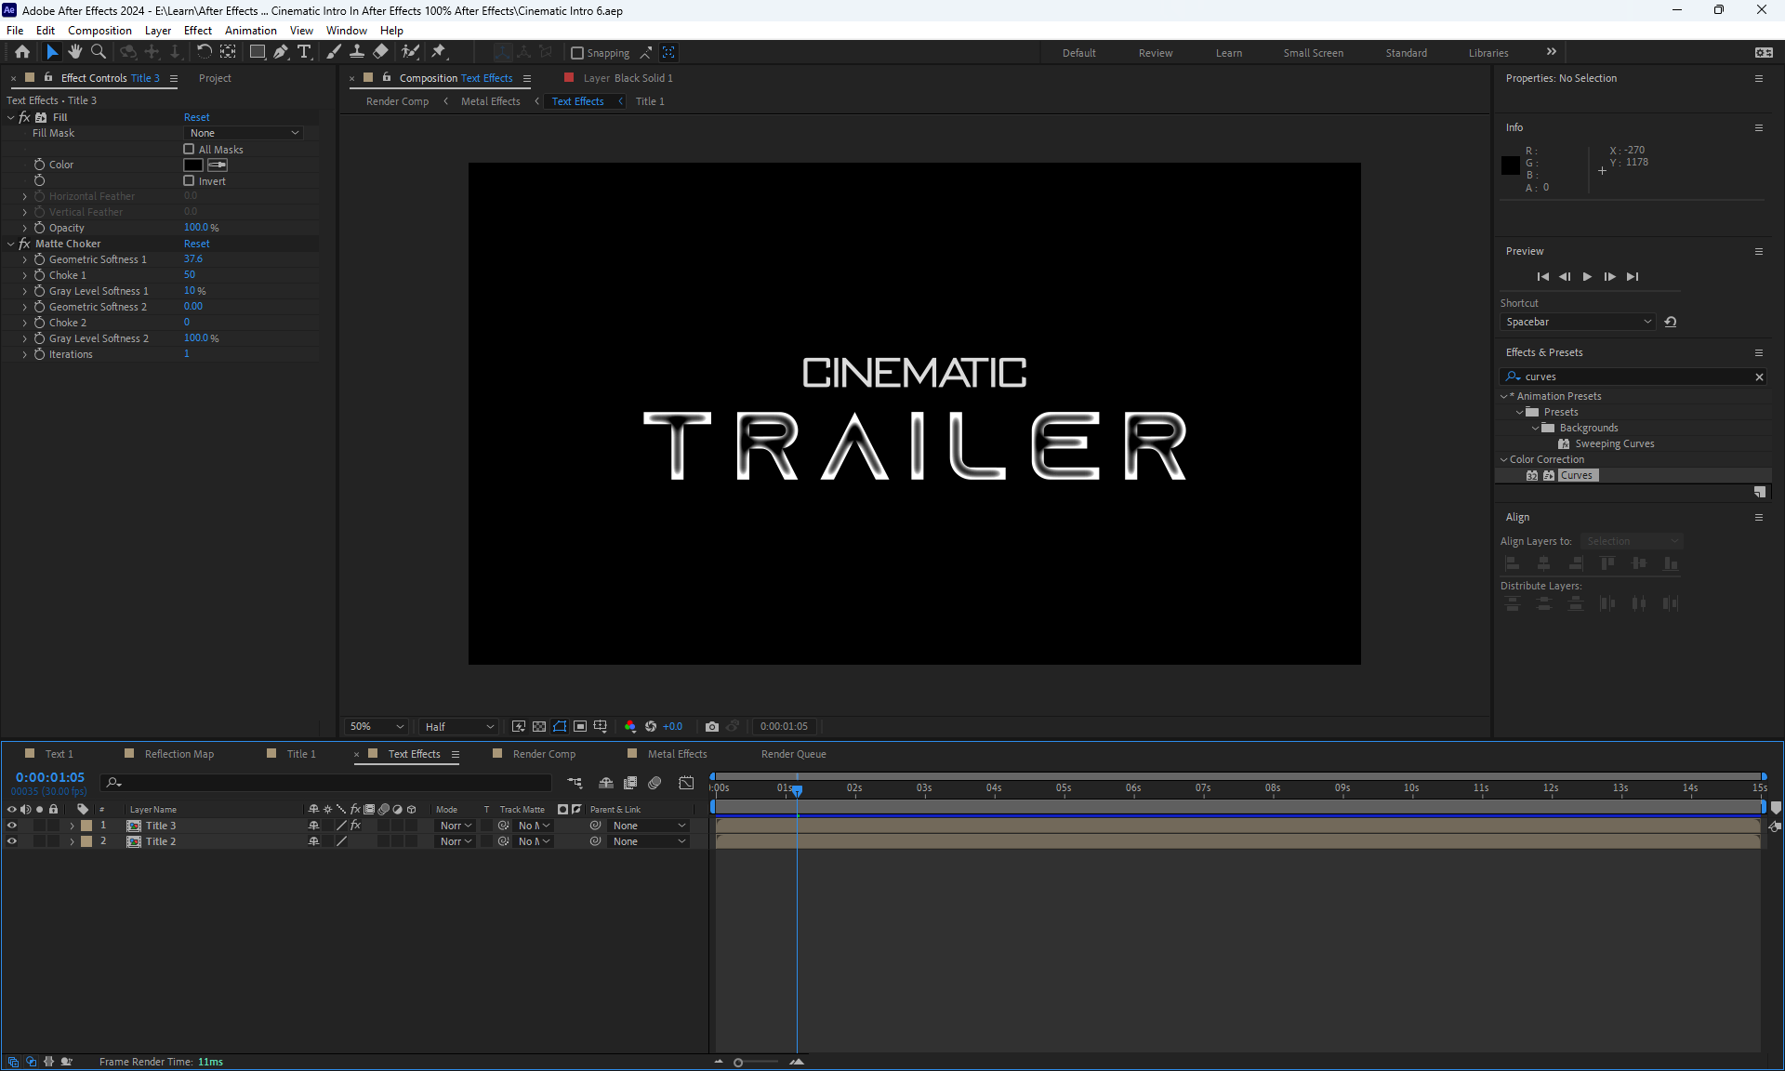Select the Eraser tool
Viewport: 1785px width, 1071px height.
coord(381,52)
